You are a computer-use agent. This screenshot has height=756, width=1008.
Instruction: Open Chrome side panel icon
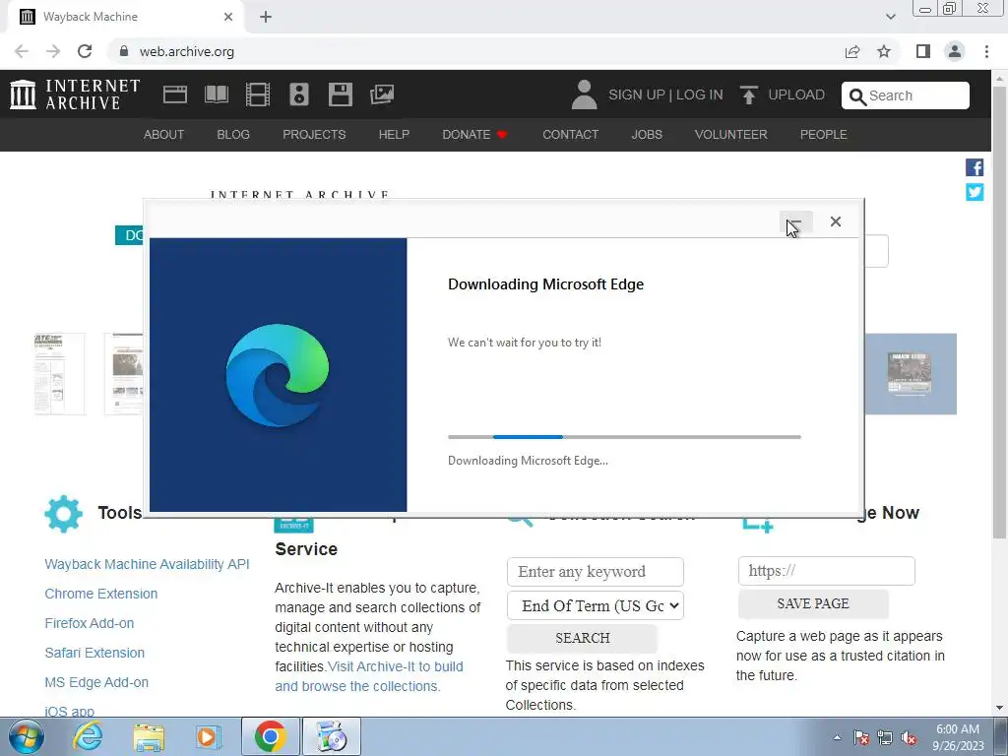pyautogui.click(x=923, y=51)
